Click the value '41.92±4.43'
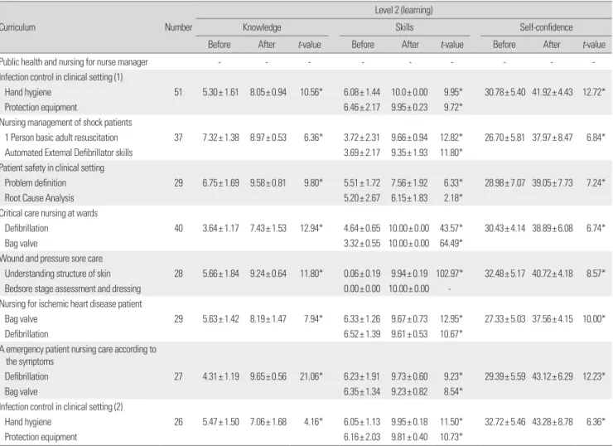Image resolution: width=613 pixels, height=446 pixels. 552,92
